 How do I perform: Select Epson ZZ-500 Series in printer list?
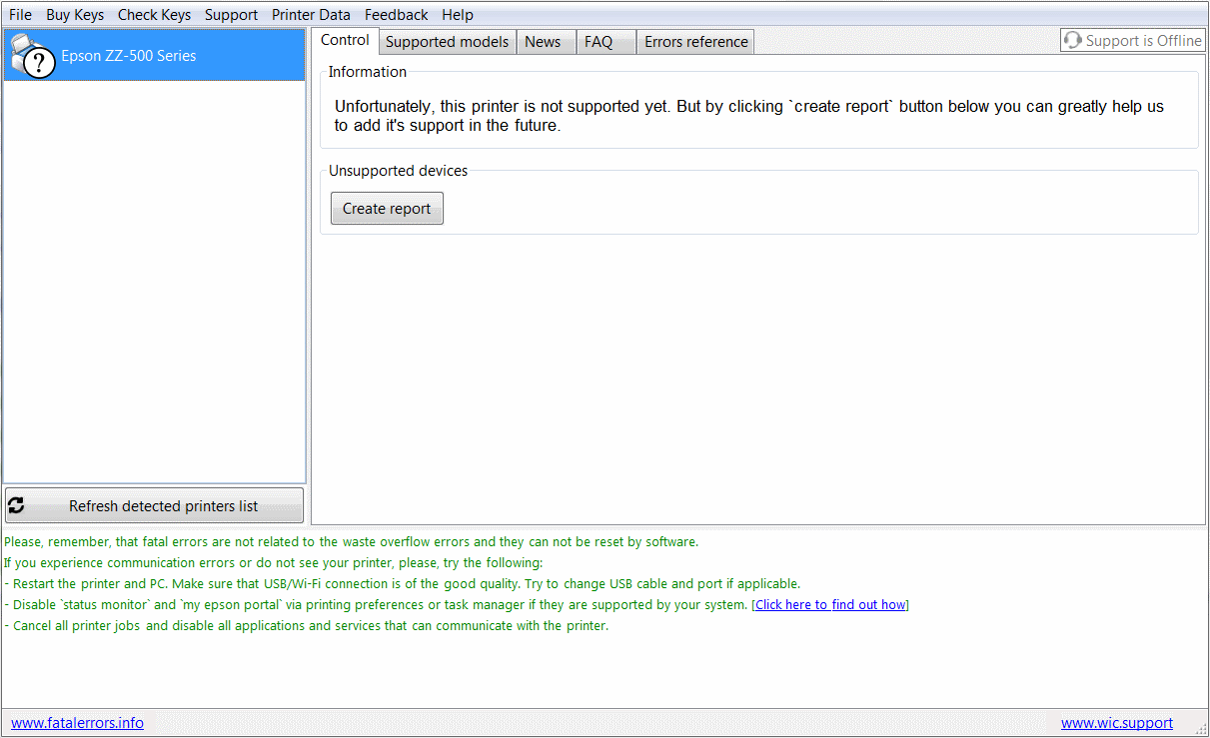154,56
